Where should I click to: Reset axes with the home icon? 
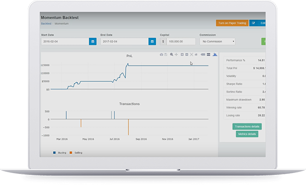(x=196, y=55)
